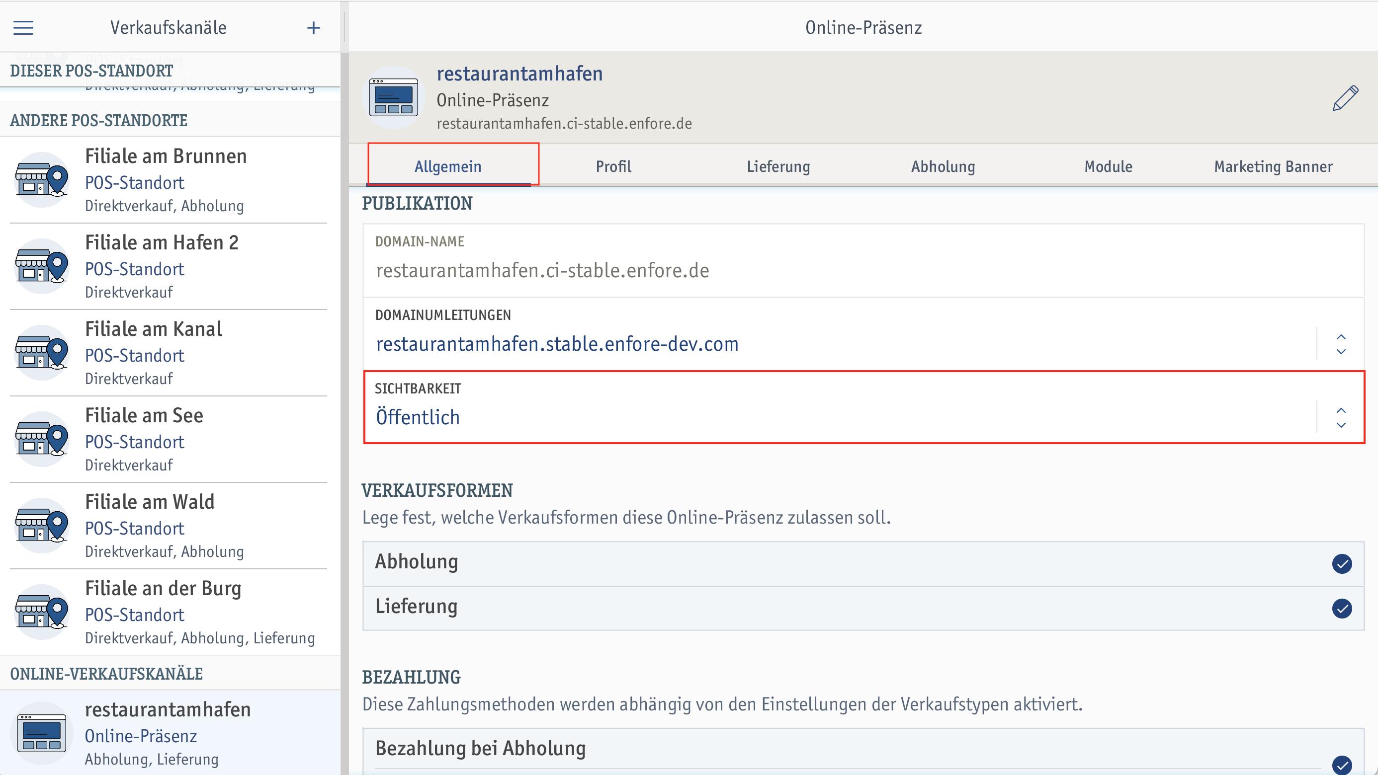
Task: Click the DIESER POS-STANDORT section header
Action: [91, 71]
